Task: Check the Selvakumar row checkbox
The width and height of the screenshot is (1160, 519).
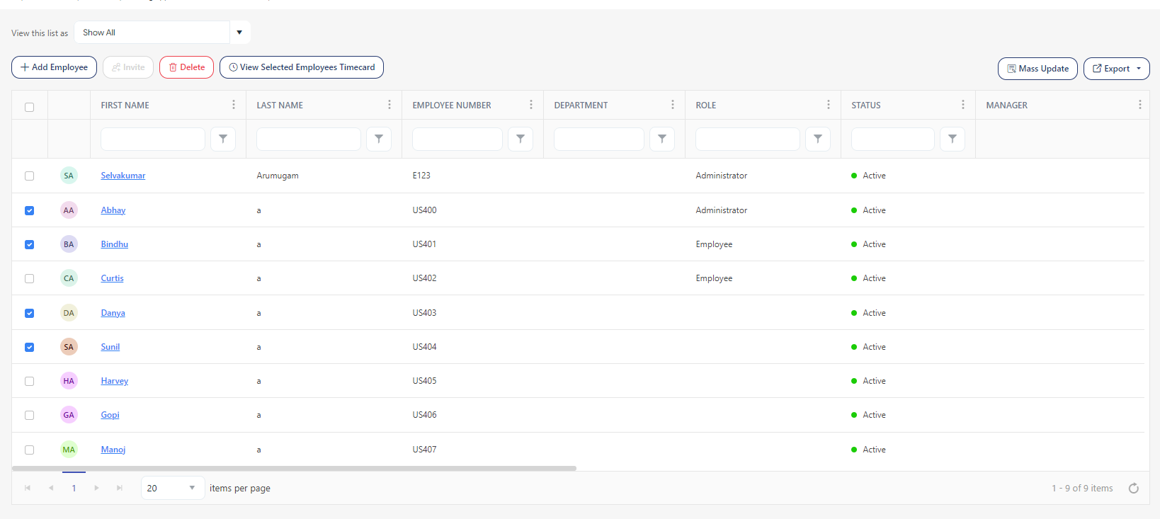Action: [29, 176]
